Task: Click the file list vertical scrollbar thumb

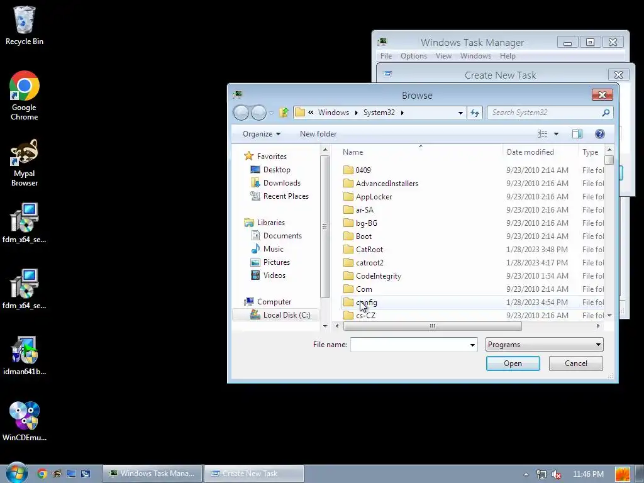Action: coord(609,160)
